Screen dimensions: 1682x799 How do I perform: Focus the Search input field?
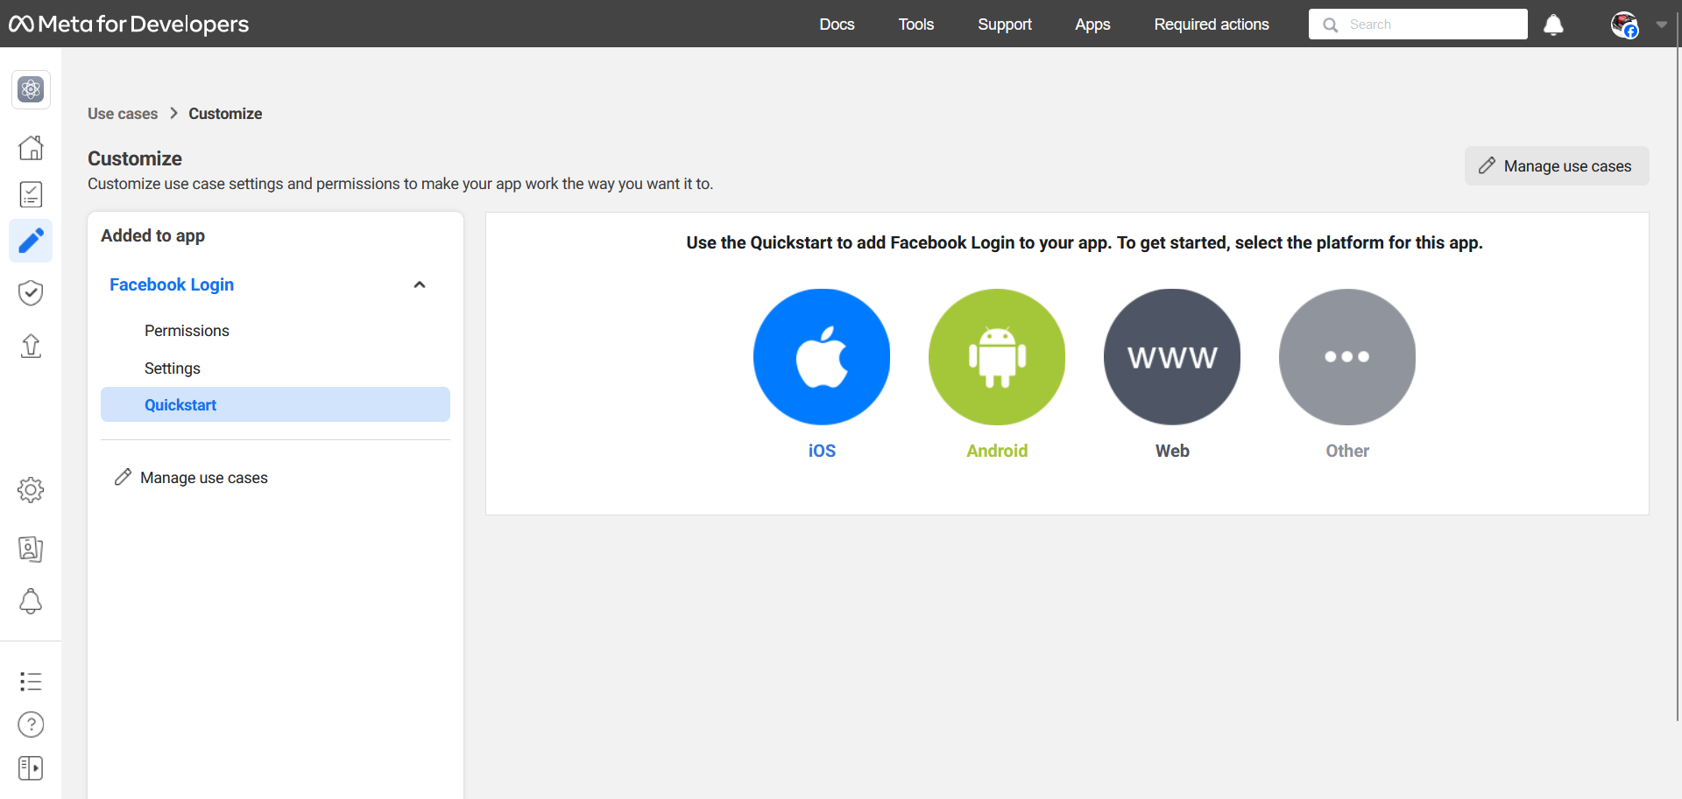[x=1418, y=25]
